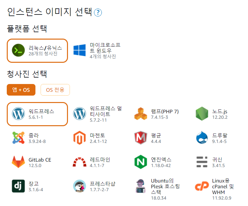Image resolution: width=248 pixels, height=206 pixels.
Task: Choose the 프레스타샵 penguin icon
Action: click(80, 186)
